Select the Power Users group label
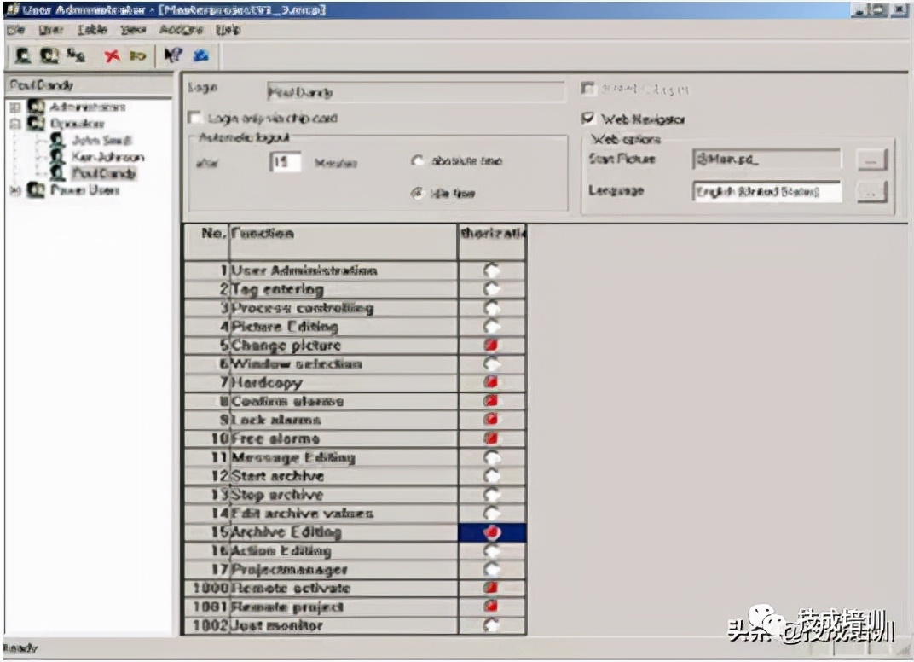 click(85, 190)
